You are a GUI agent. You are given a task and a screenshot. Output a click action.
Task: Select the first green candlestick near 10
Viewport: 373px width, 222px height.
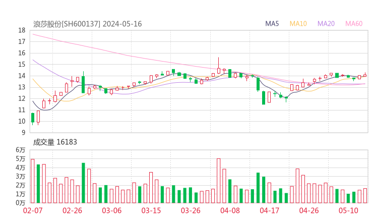[33, 118]
